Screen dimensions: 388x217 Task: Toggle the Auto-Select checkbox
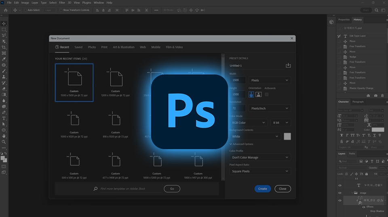click(25, 10)
